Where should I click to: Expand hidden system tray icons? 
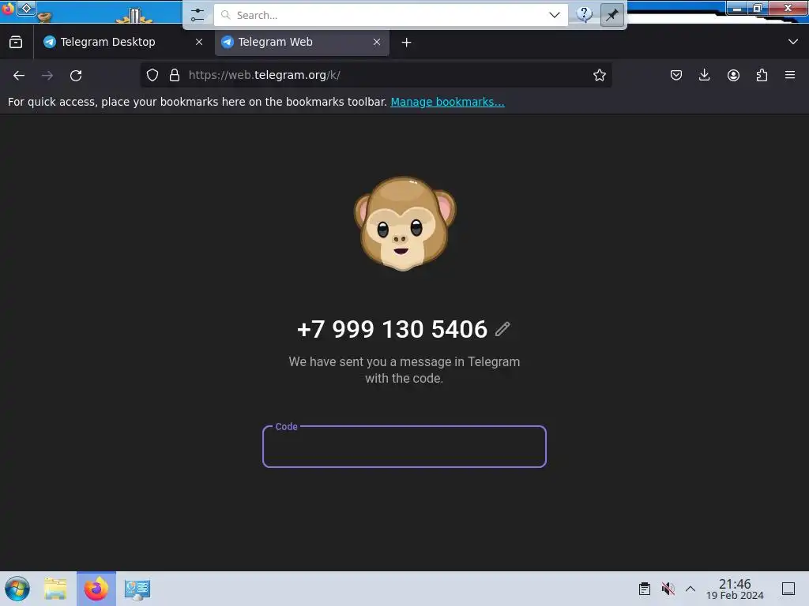(690, 589)
